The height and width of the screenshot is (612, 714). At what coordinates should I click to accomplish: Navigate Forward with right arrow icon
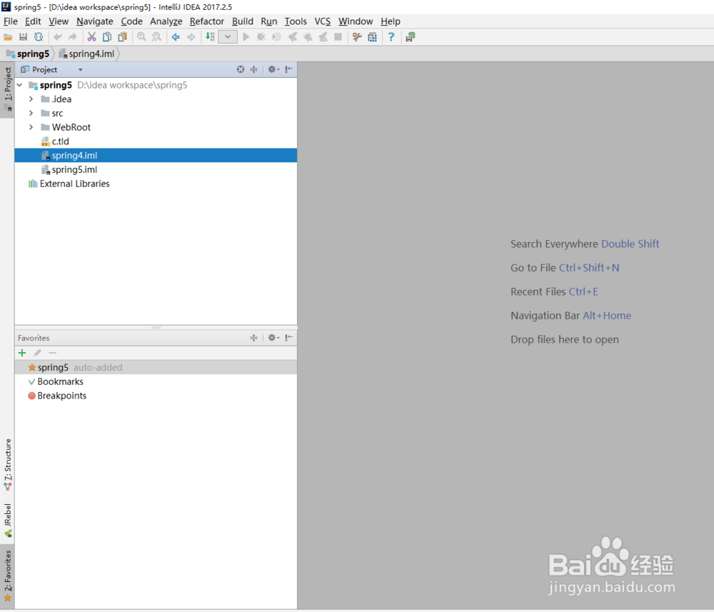point(191,37)
